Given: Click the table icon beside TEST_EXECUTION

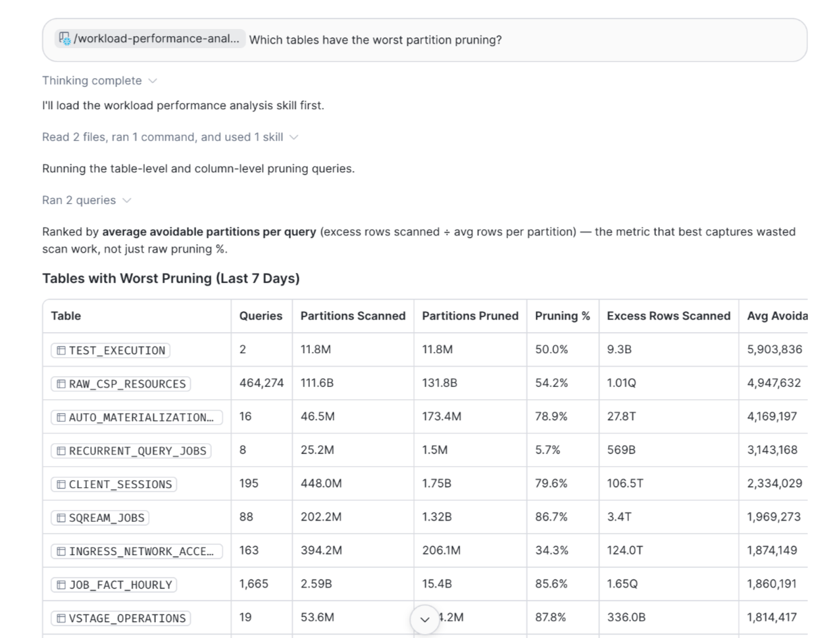Looking at the screenshot, I should click(x=61, y=351).
